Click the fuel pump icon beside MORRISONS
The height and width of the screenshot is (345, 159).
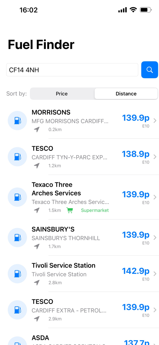(x=17, y=120)
